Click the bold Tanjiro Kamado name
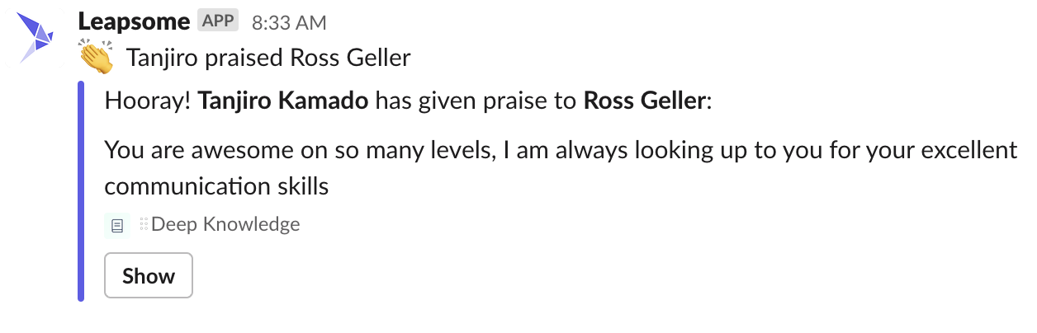Viewport: 1037px width, 333px height. [x=284, y=102]
